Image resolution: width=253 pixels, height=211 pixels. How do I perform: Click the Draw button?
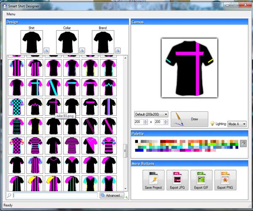tap(189, 119)
